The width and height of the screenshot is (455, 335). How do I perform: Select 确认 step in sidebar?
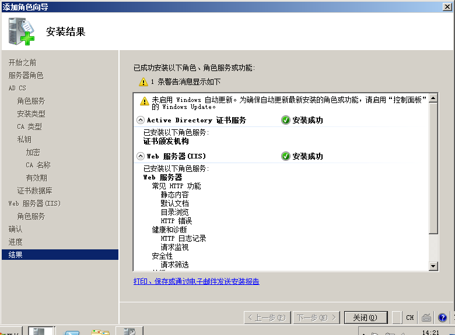pos(15,229)
